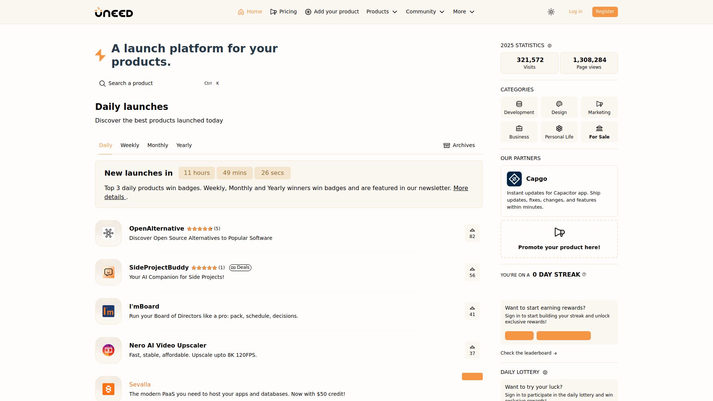The width and height of the screenshot is (713, 401).
Task: Select the Marketing megaphone category
Action: [599, 108]
